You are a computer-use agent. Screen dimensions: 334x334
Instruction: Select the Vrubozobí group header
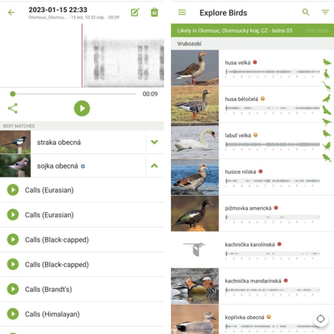click(x=252, y=44)
